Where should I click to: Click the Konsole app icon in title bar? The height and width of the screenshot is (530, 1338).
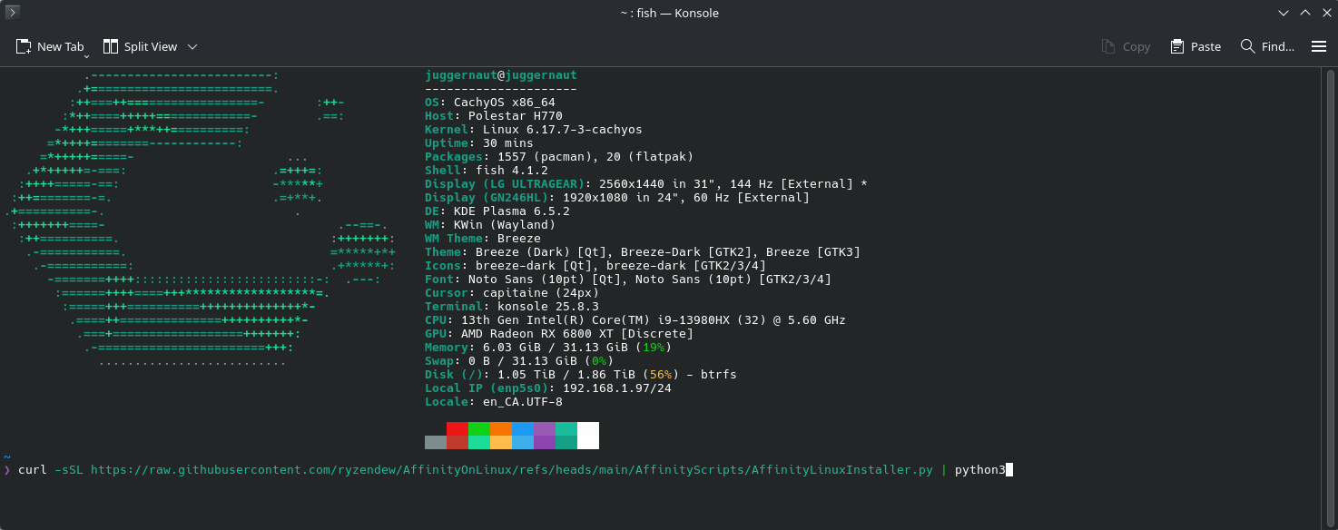tap(13, 13)
